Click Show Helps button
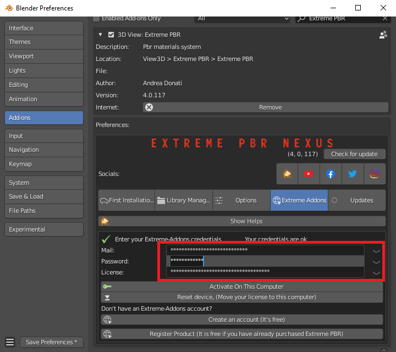 (242, 221)
